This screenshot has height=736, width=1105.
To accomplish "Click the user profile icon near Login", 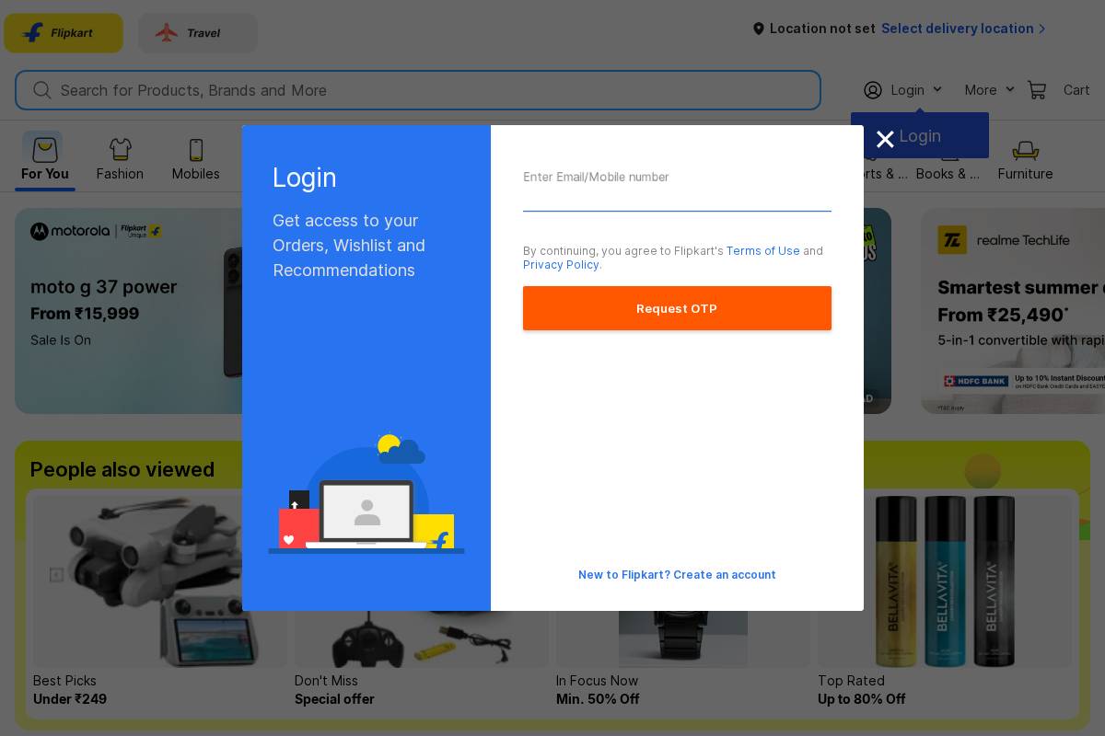I will click(x=873, y=90).
